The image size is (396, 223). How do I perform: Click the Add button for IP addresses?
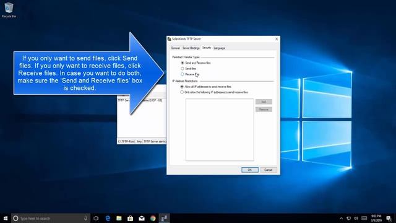click(x=264, y=102)
